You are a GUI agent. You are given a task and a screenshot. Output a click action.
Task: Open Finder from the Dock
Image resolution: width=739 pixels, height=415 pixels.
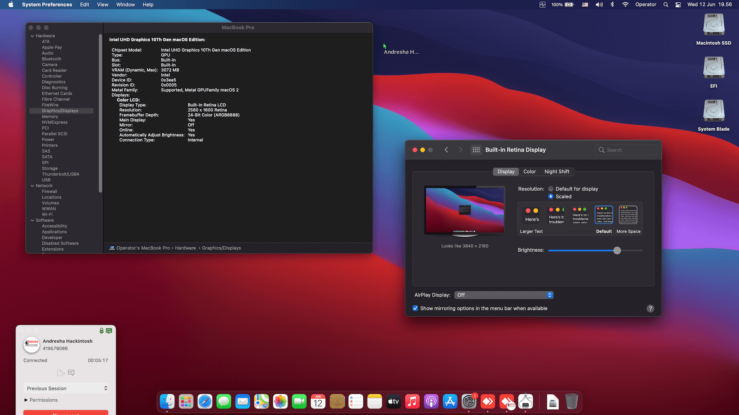coord(167,402)
